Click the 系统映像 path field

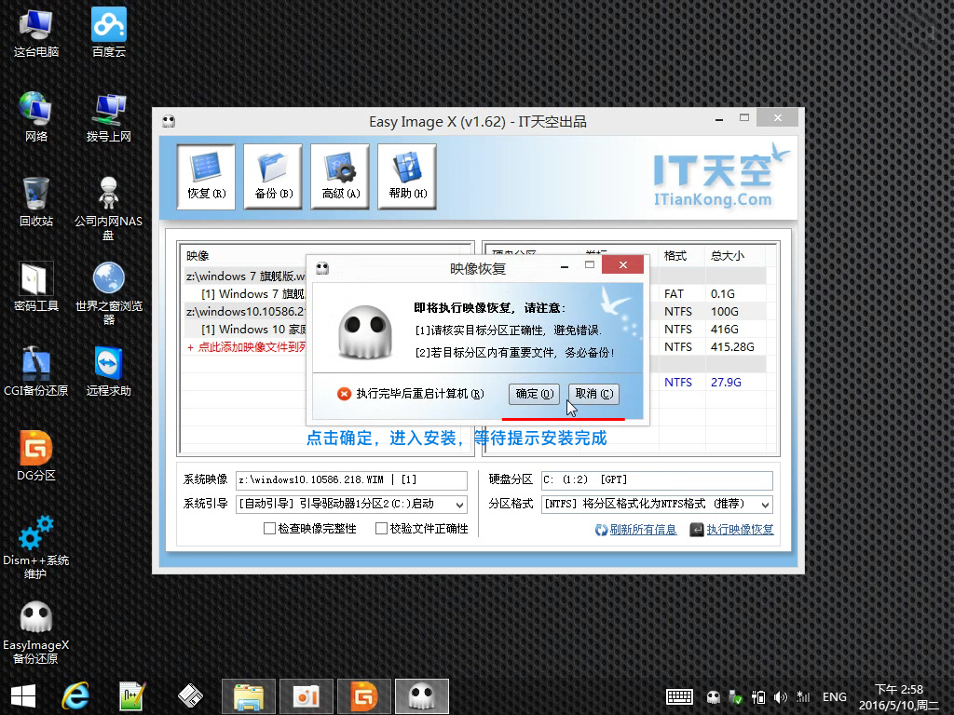(x=351, y=479)
